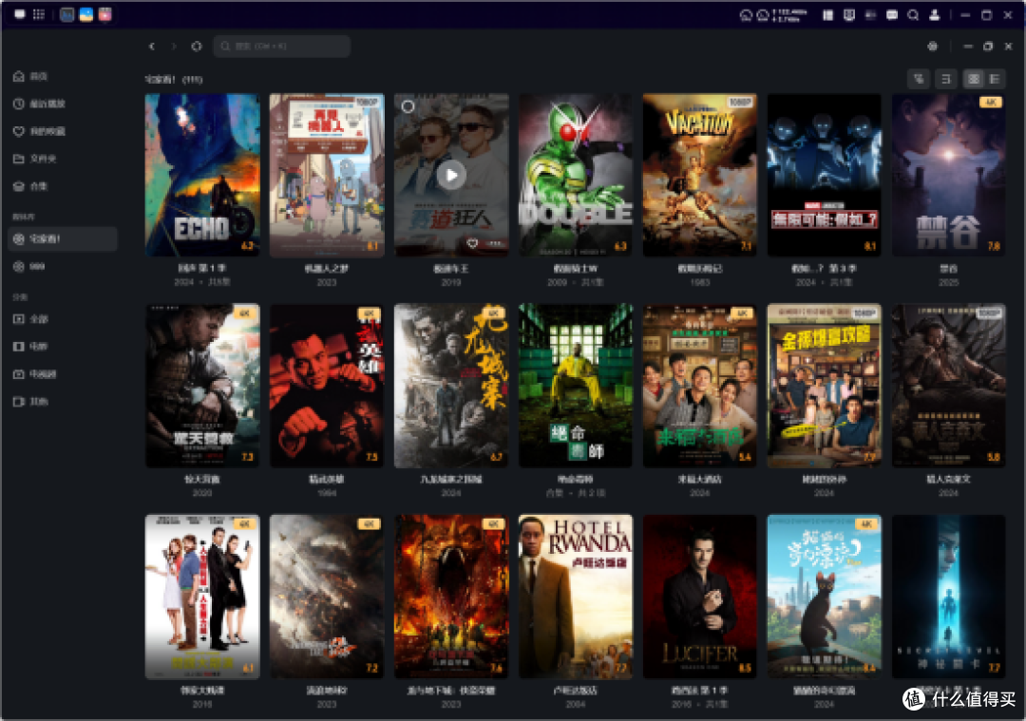Viewport: 1026px width, 721px height.
Task: Open the 無限可能:假如...? poster
Action: (x=824, y=175)
